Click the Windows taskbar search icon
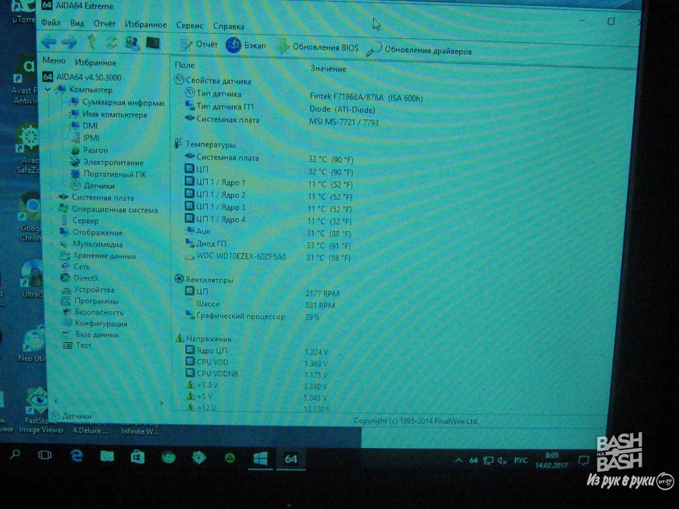Viewport: 679px width, 509px height. coord(15,454)
